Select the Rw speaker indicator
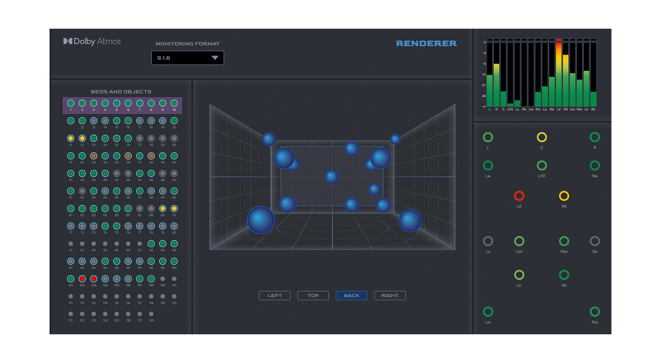The image size is (661, 363). pyautogui.click(x=595, y=165)
